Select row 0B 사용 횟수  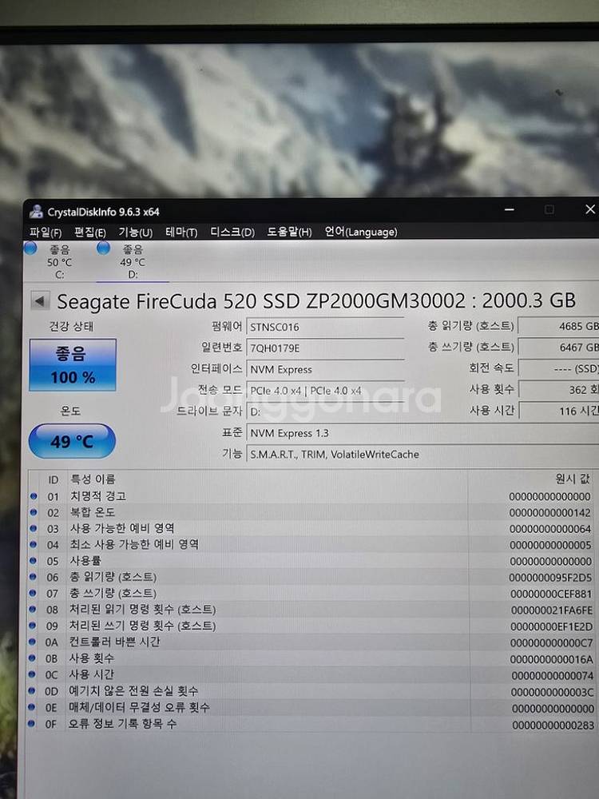coord(311,659)
